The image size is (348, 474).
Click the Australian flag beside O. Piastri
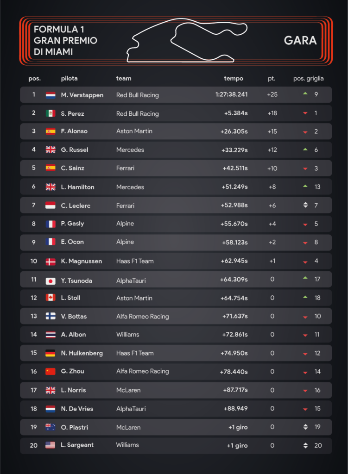point(50,427)
